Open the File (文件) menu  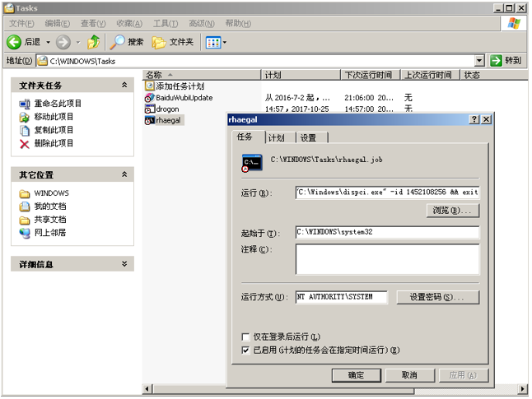pyautogui.click(x=21, y=23)
